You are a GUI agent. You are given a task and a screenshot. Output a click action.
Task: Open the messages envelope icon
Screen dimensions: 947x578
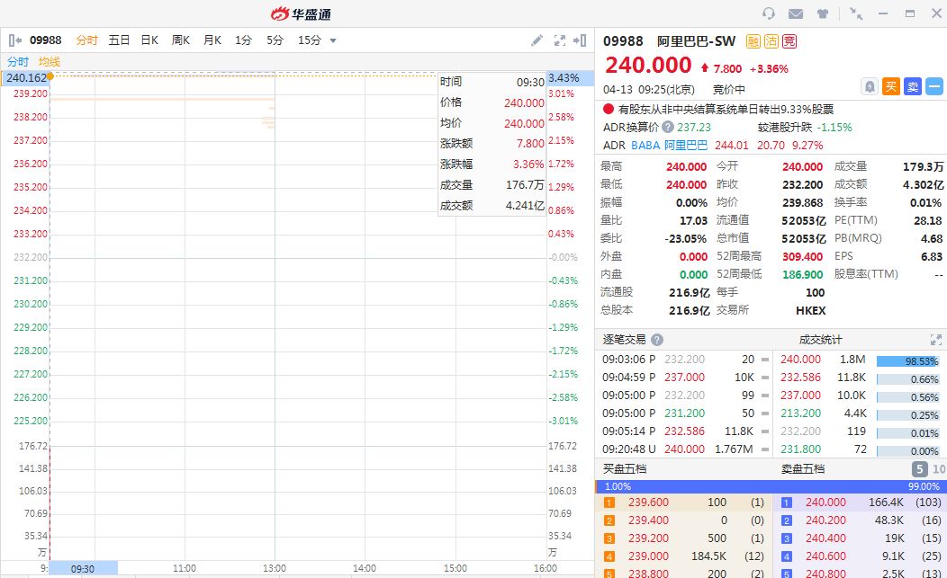pos(795,13)
